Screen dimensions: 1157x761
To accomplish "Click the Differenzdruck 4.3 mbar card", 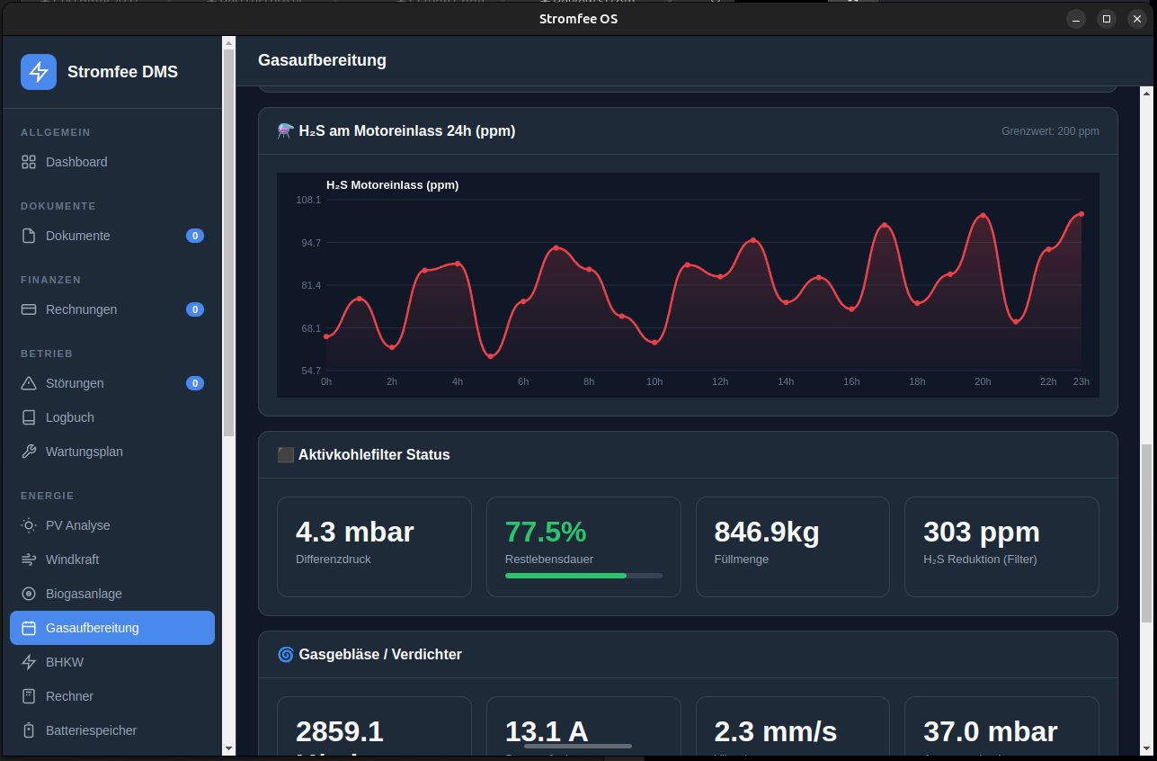I will pyautogui.click(x=374, y=546).
